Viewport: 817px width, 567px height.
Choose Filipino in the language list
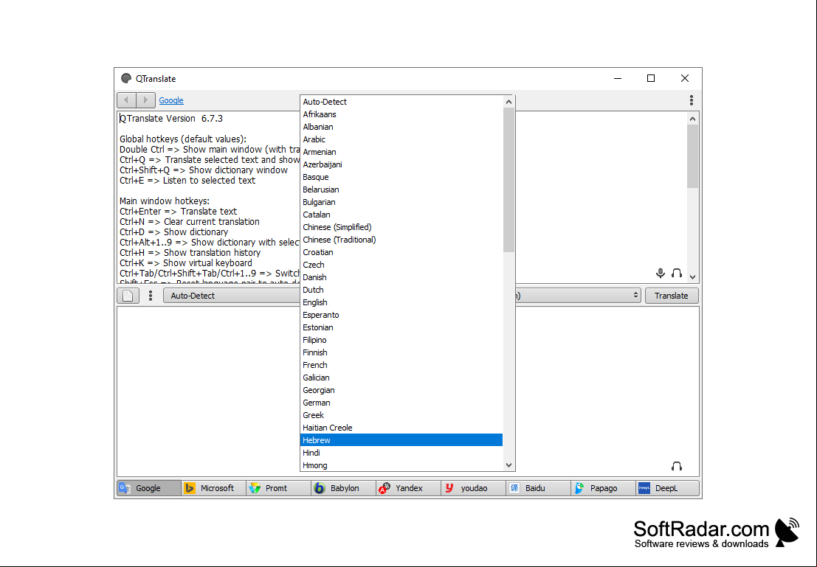(x=401, y=340)
